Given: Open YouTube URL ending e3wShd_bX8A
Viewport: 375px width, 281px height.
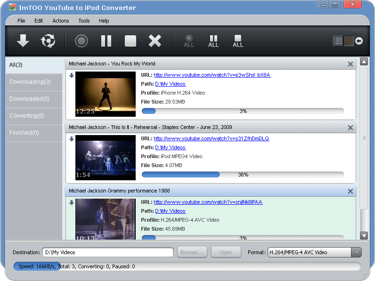Looking at the screenshot, I should tap(212, 75).
